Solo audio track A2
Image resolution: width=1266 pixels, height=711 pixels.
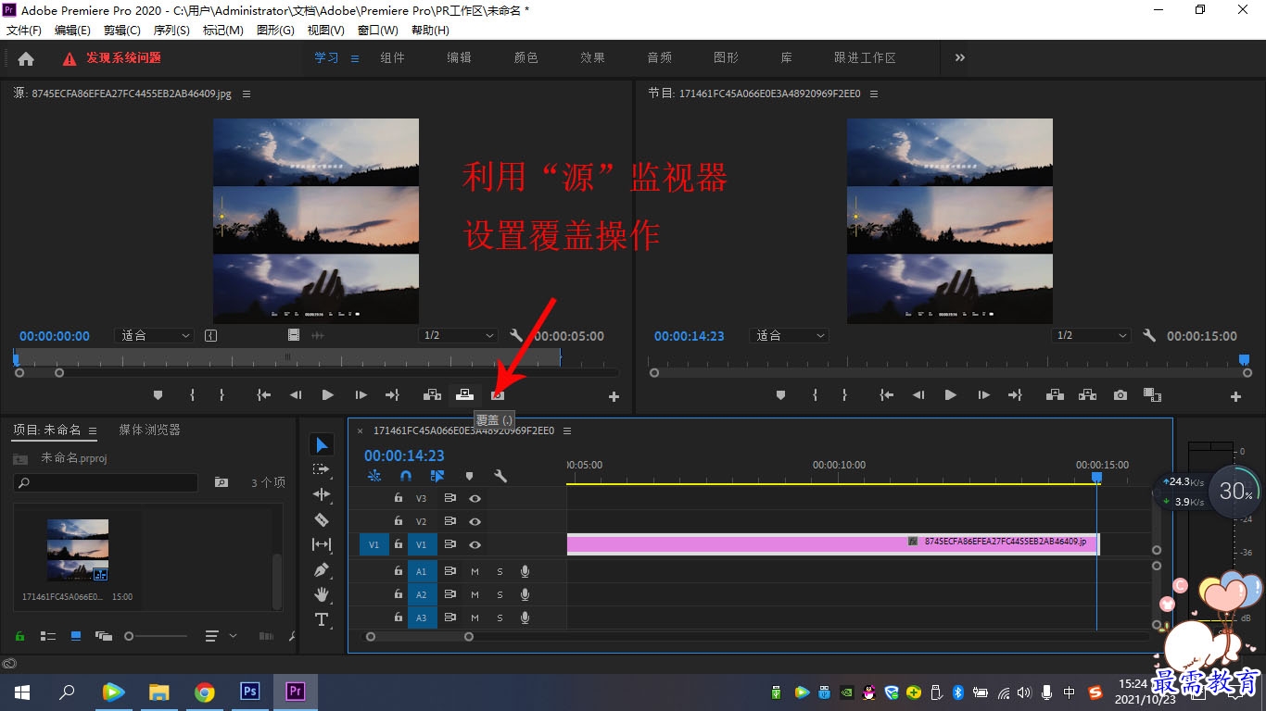[x=500, y=594]
